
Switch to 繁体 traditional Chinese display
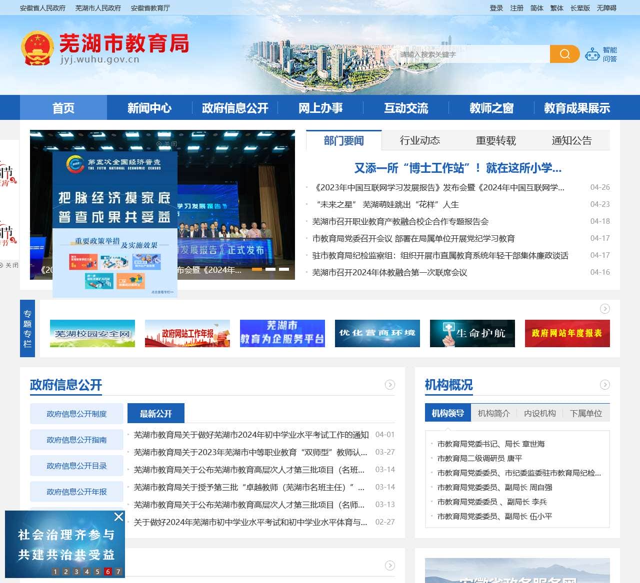click(556, 8)
